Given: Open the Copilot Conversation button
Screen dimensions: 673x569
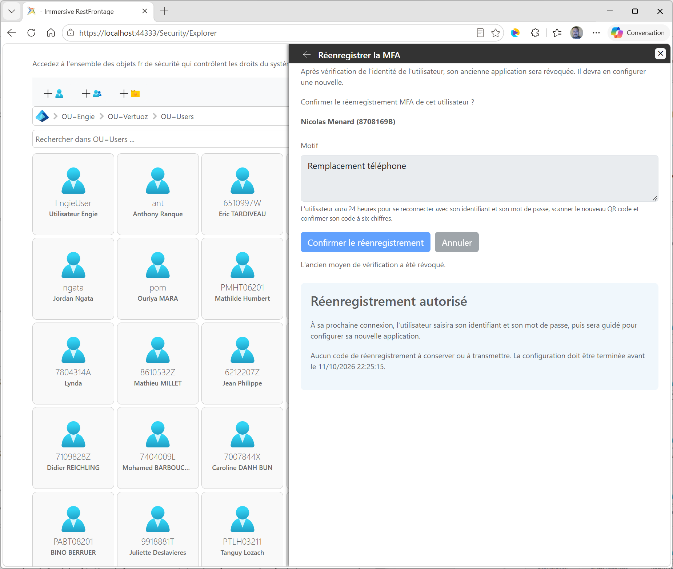Looking at the screenshot, I should click(x=638, y=33).
